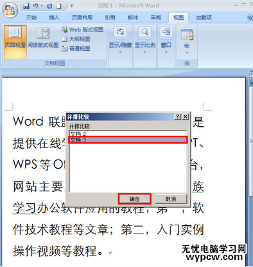
Task: Click the 确定 button in dialog
Action: (x=135, y=199)
